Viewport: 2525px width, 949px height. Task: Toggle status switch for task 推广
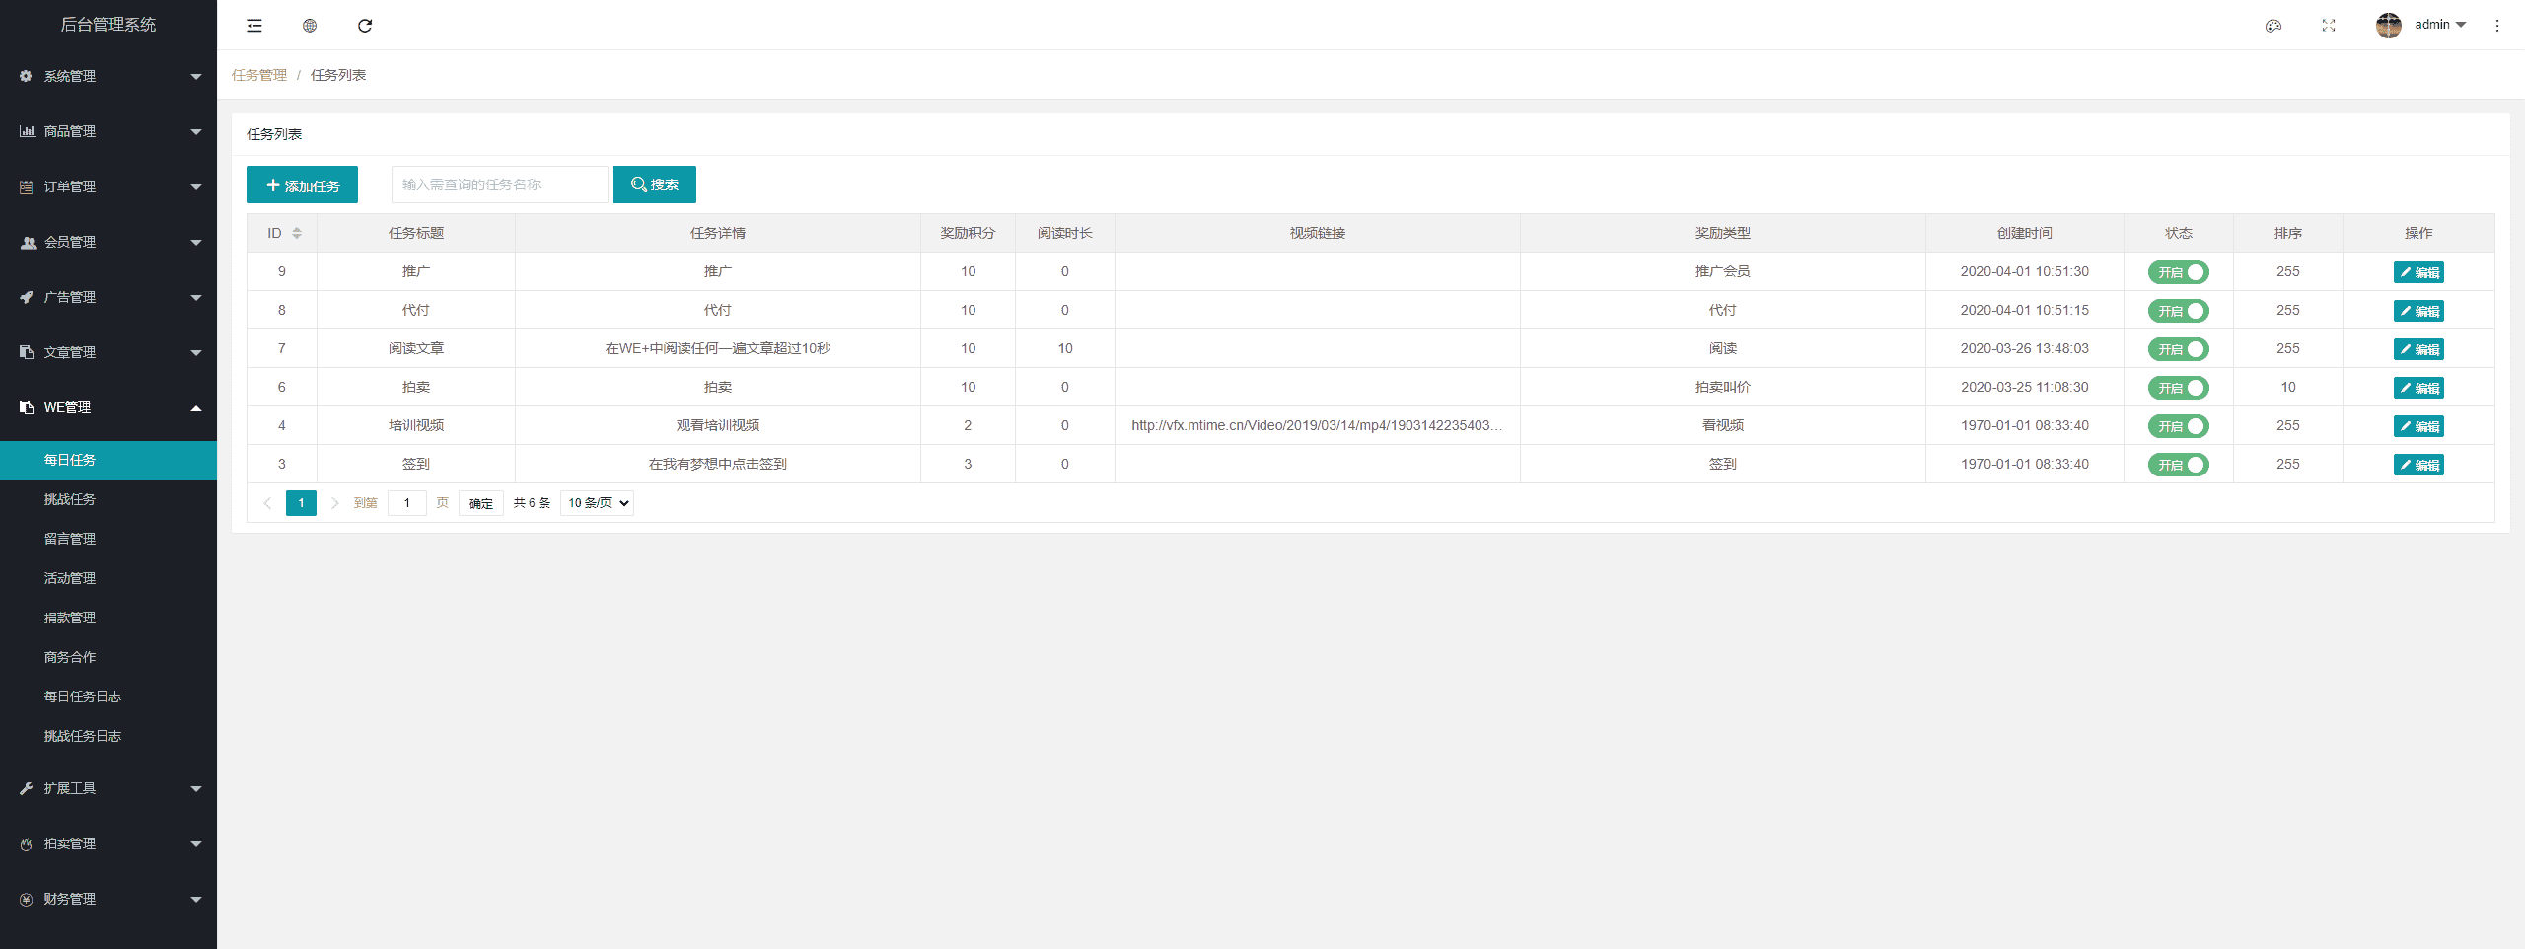[2178, 272]
